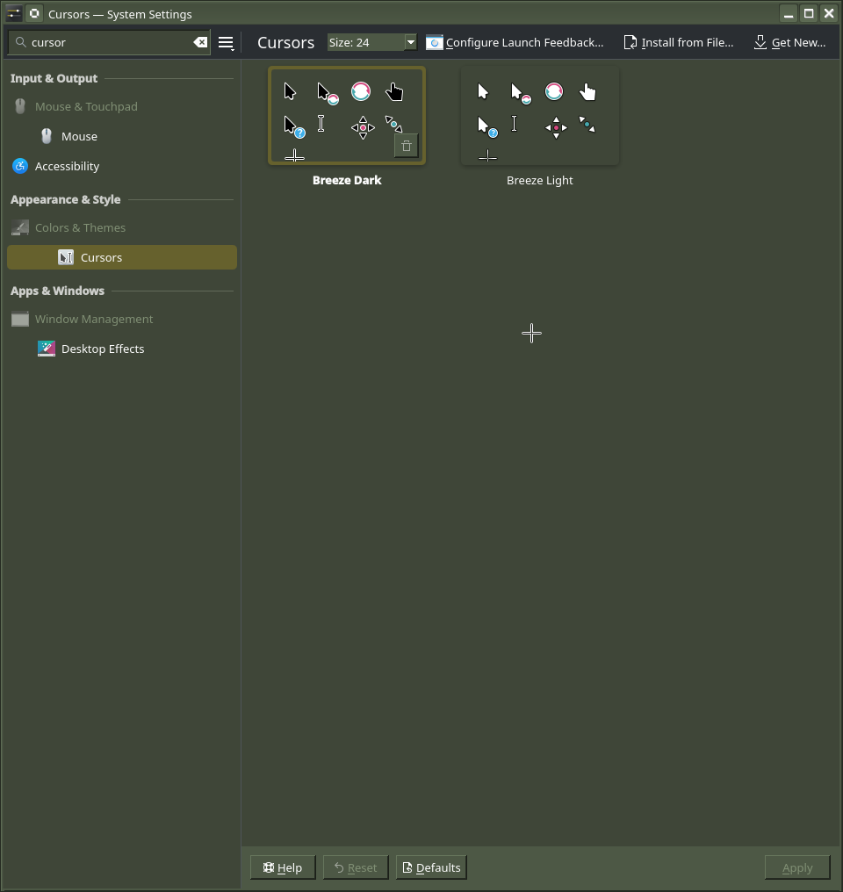The height and width of the screenshot is (892, 843).
Task: Open the hamburger menu beside search
Action: (226, 42)
